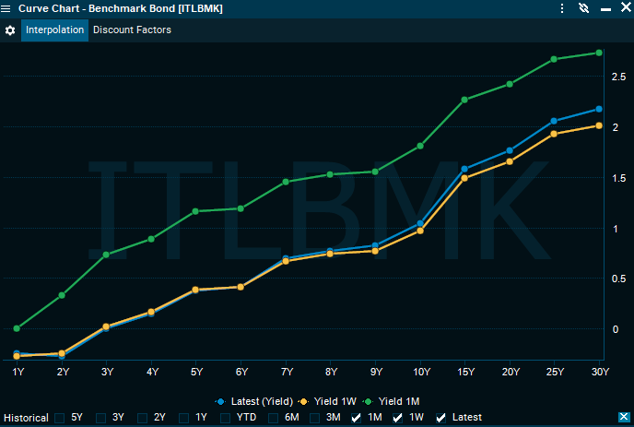The image size is (634, 427).
Task: Minimize the Curve Chart window
Action: pyautogui.click(x=605, y=8)
